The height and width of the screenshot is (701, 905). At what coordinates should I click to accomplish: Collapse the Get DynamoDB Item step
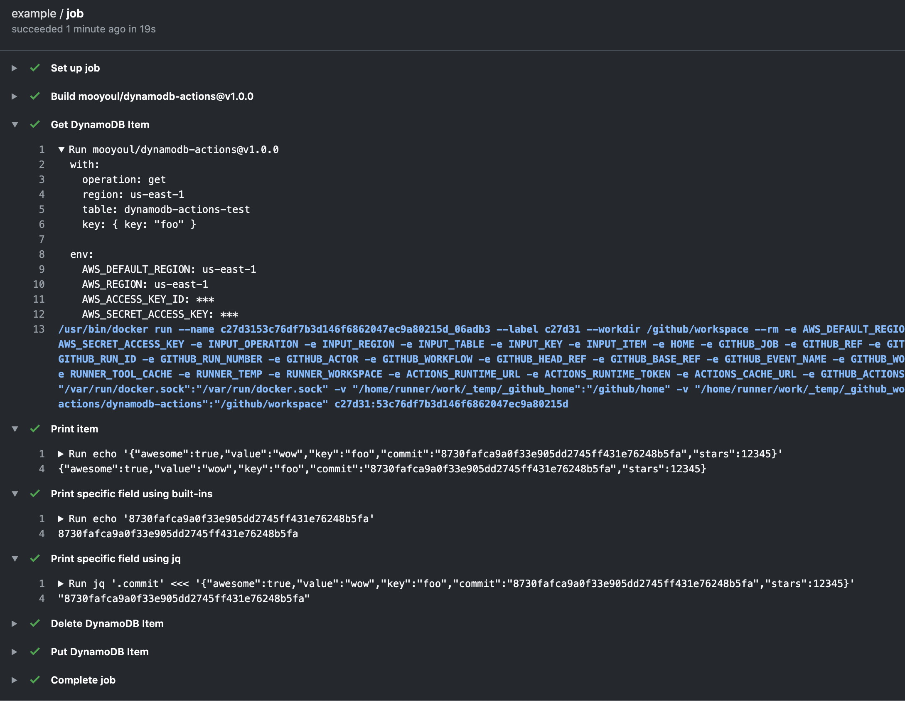[x=15, y=124]
